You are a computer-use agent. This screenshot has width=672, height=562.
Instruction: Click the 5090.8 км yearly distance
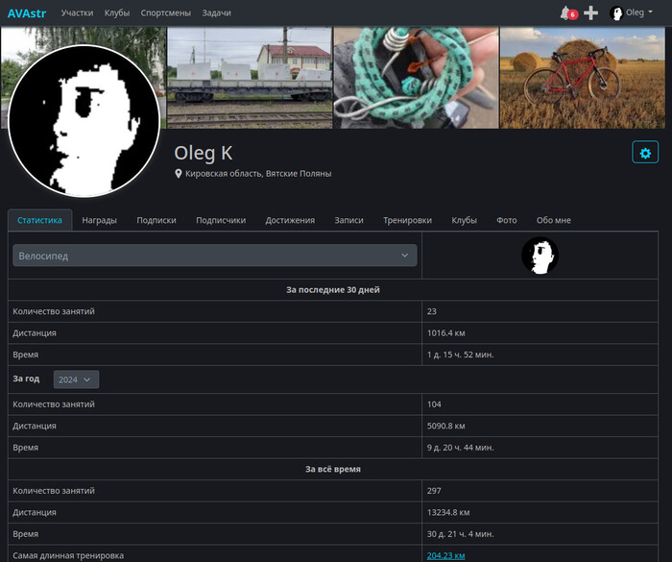[445, 426]
